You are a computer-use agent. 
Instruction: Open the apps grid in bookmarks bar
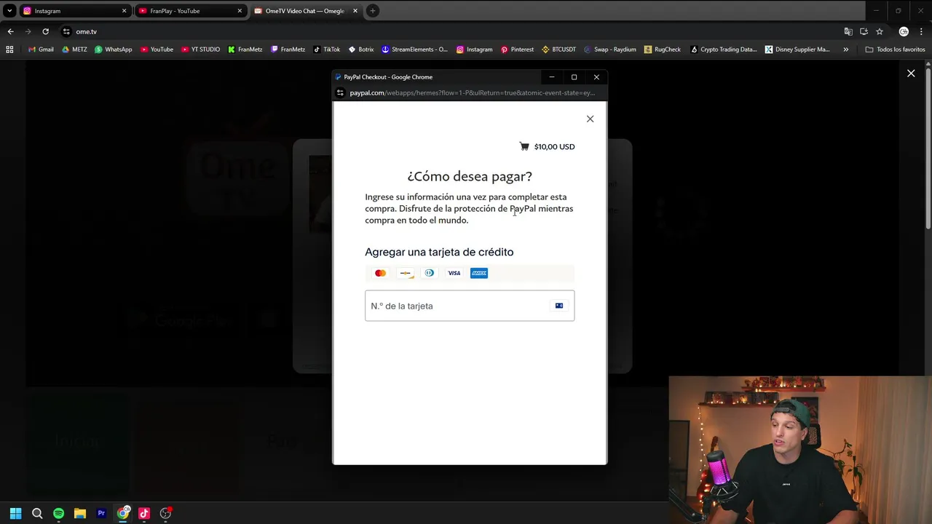pos(9,49)
